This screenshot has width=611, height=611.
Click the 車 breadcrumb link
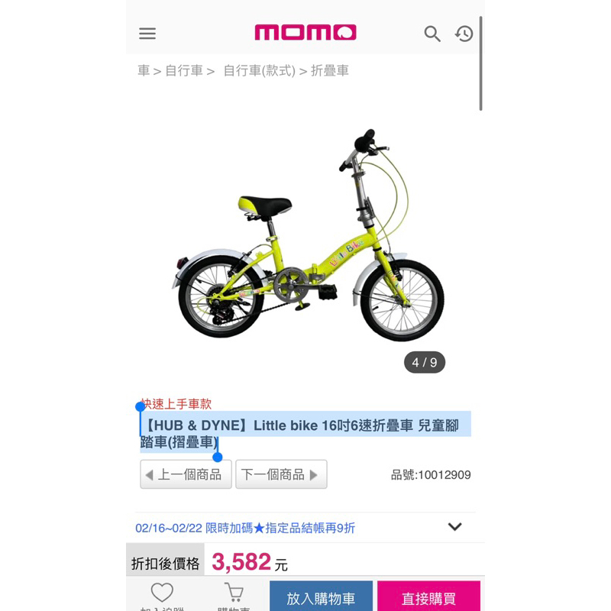click(x=144, y=70)
